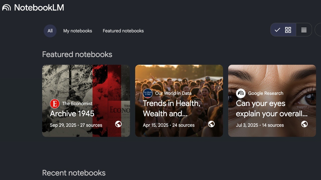The height and width of the screenshot is (180, 321).
Task: Click the Google Research publisher icon
Action: [241, 93]
